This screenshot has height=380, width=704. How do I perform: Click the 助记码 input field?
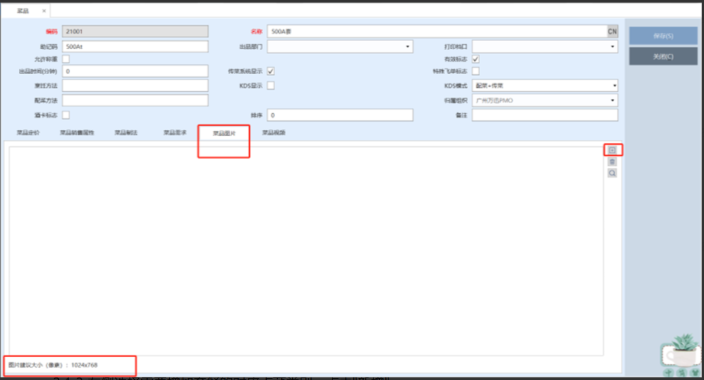coord(135,47)
